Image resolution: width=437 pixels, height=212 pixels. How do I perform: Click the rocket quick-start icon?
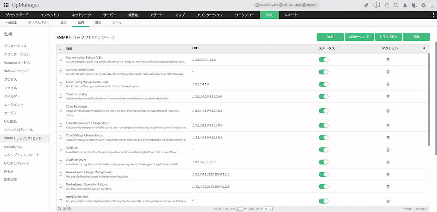pyautogui.click(x=366, y=5)
